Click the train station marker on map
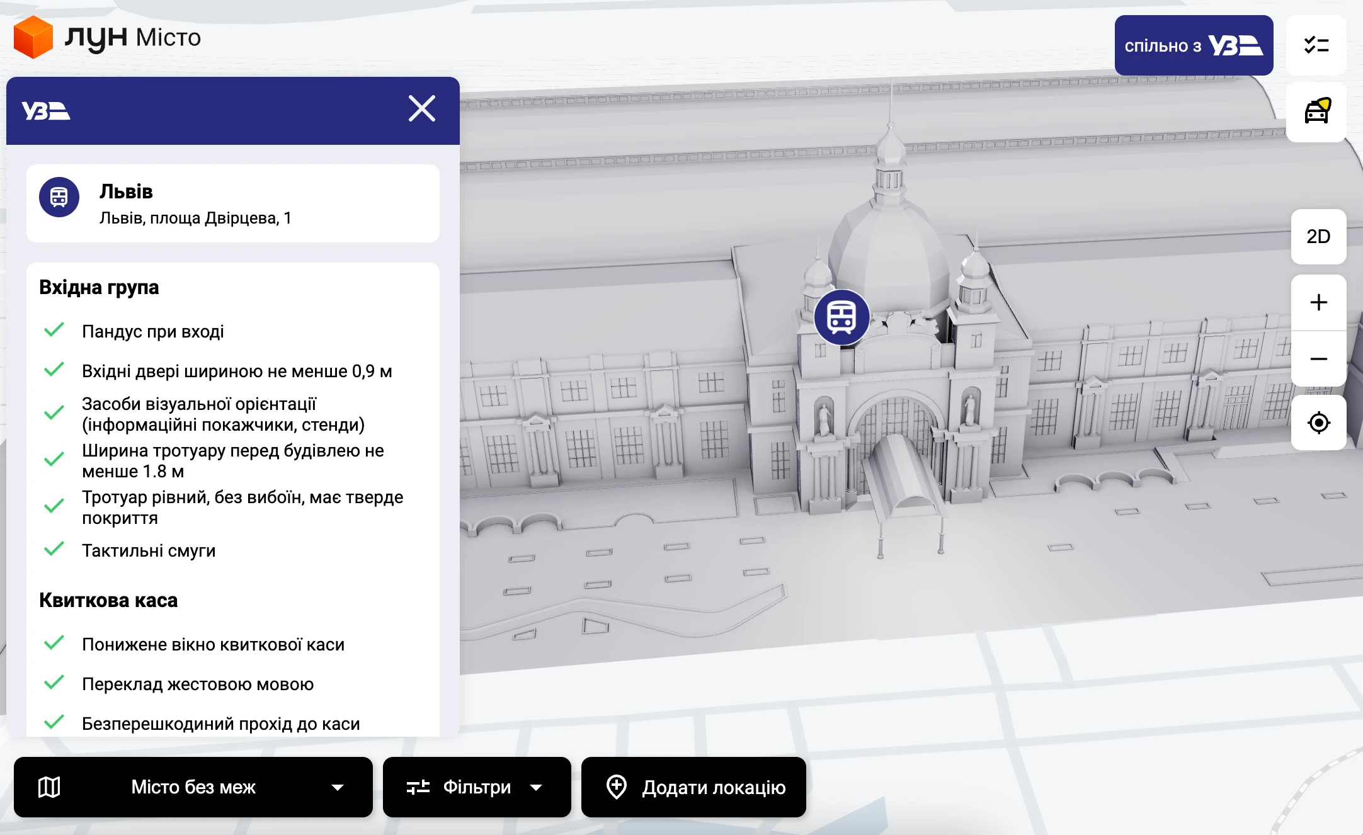This screenshot has height=835, width=1363. pyautogui.click(x=841, y=317)
